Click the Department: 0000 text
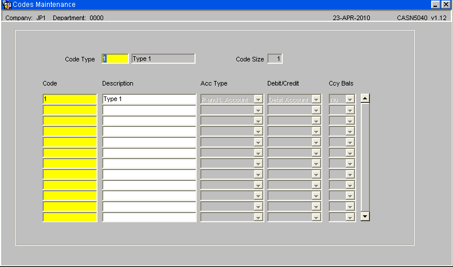The height and width of the screenshot is (267, 453). pyautogui.click(x=78, y=18)
